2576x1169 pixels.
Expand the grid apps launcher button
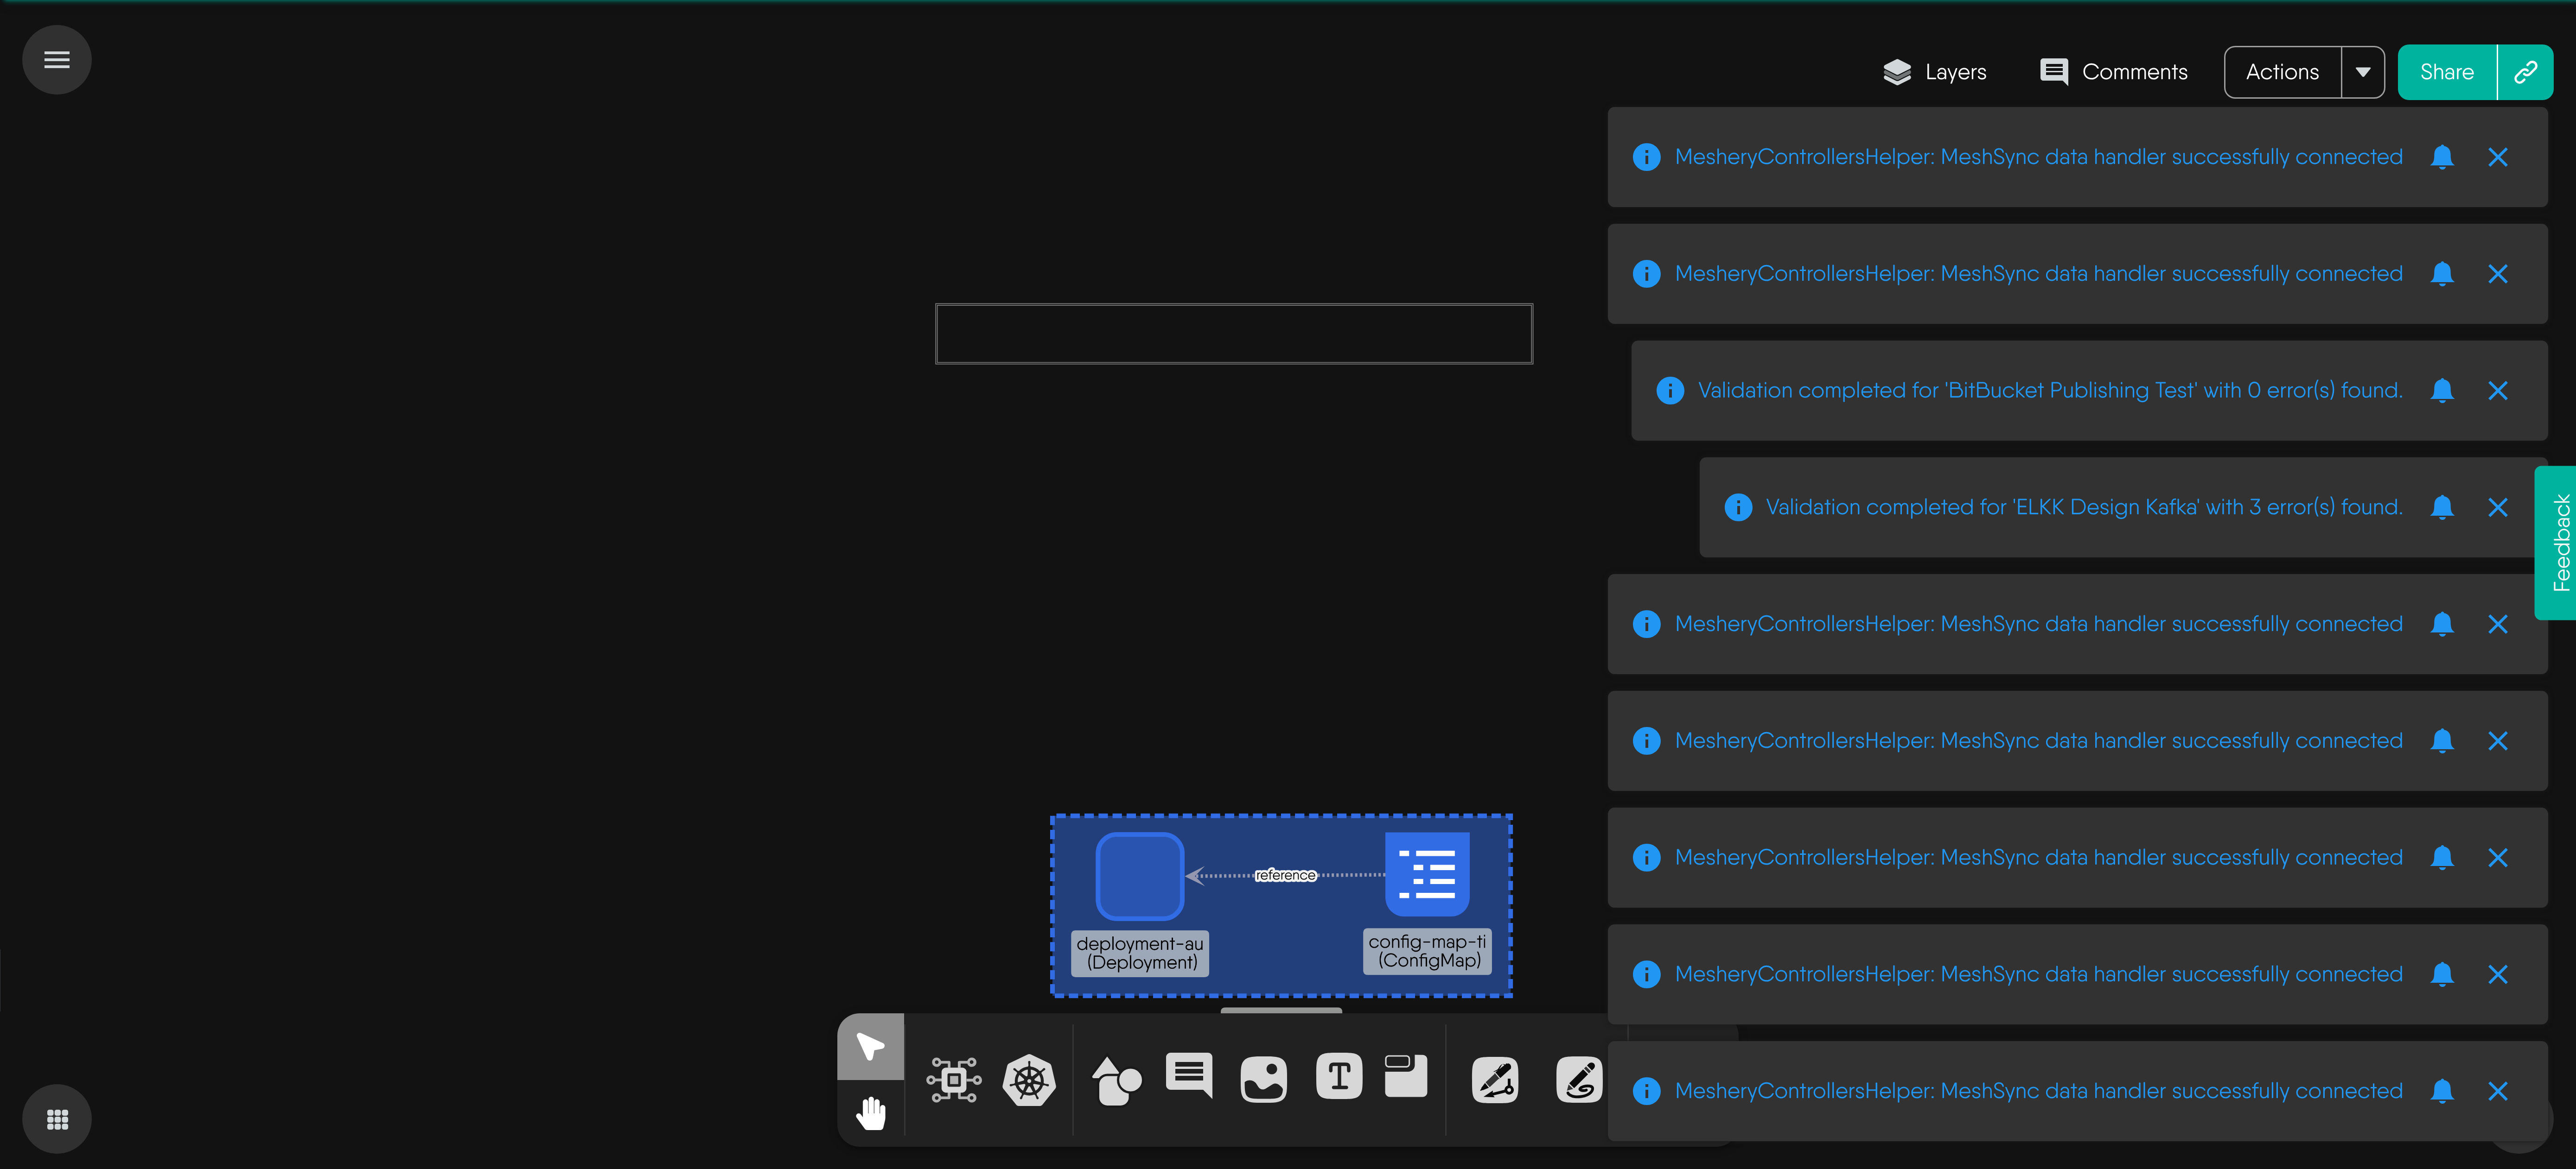57,1119
